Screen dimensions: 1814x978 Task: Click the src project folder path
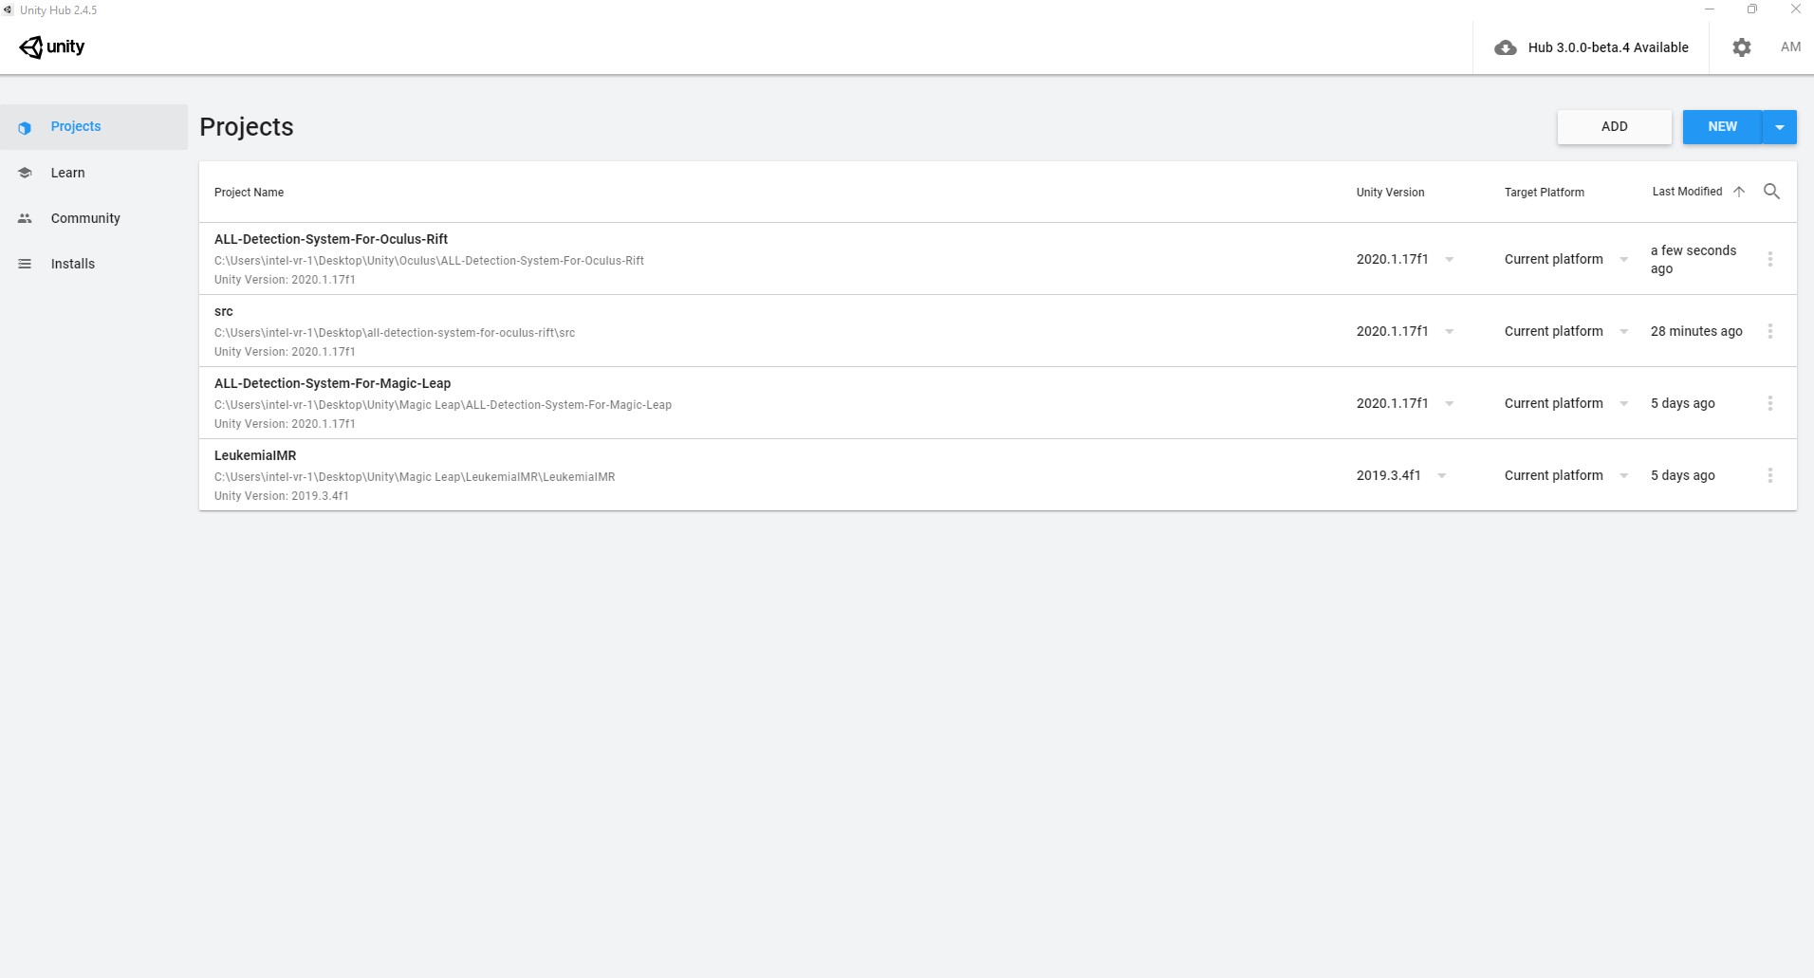pos(395,333)
